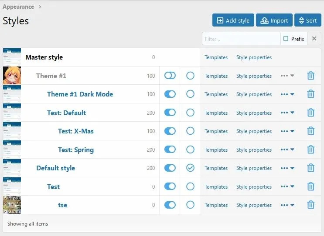Click trash icon for Test: X-Mas style
The height and width of the screenshot is (236, 324).
tap(310, 131)
